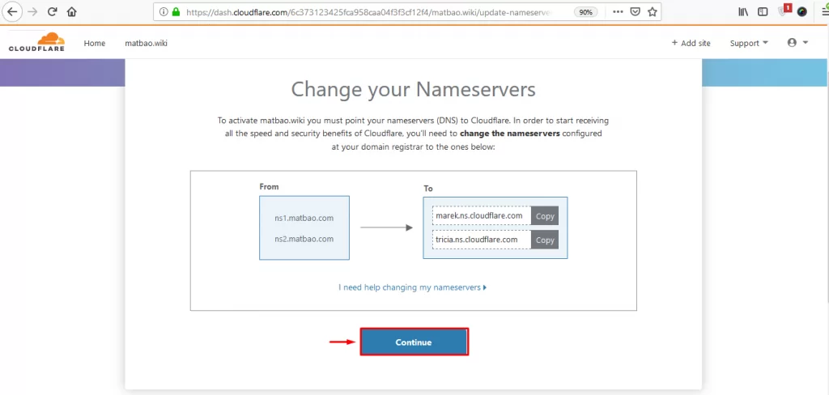This screenshot has height=395, width=829.
Task: Click the round colorful extension icon
Action: [x=802, y=11]
